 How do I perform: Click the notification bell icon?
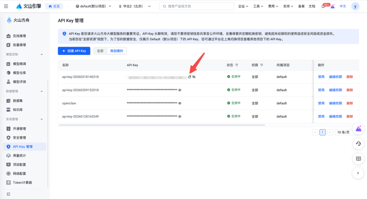[x=323, y=6]
